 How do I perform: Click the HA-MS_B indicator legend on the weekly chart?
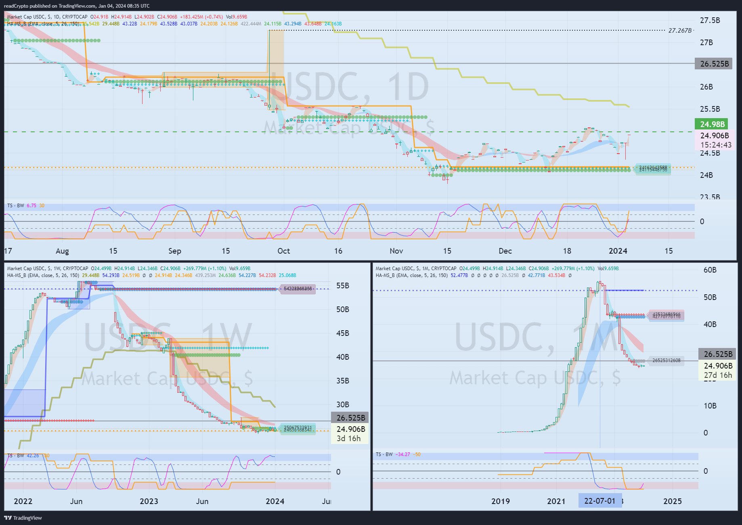coord(43,275)
